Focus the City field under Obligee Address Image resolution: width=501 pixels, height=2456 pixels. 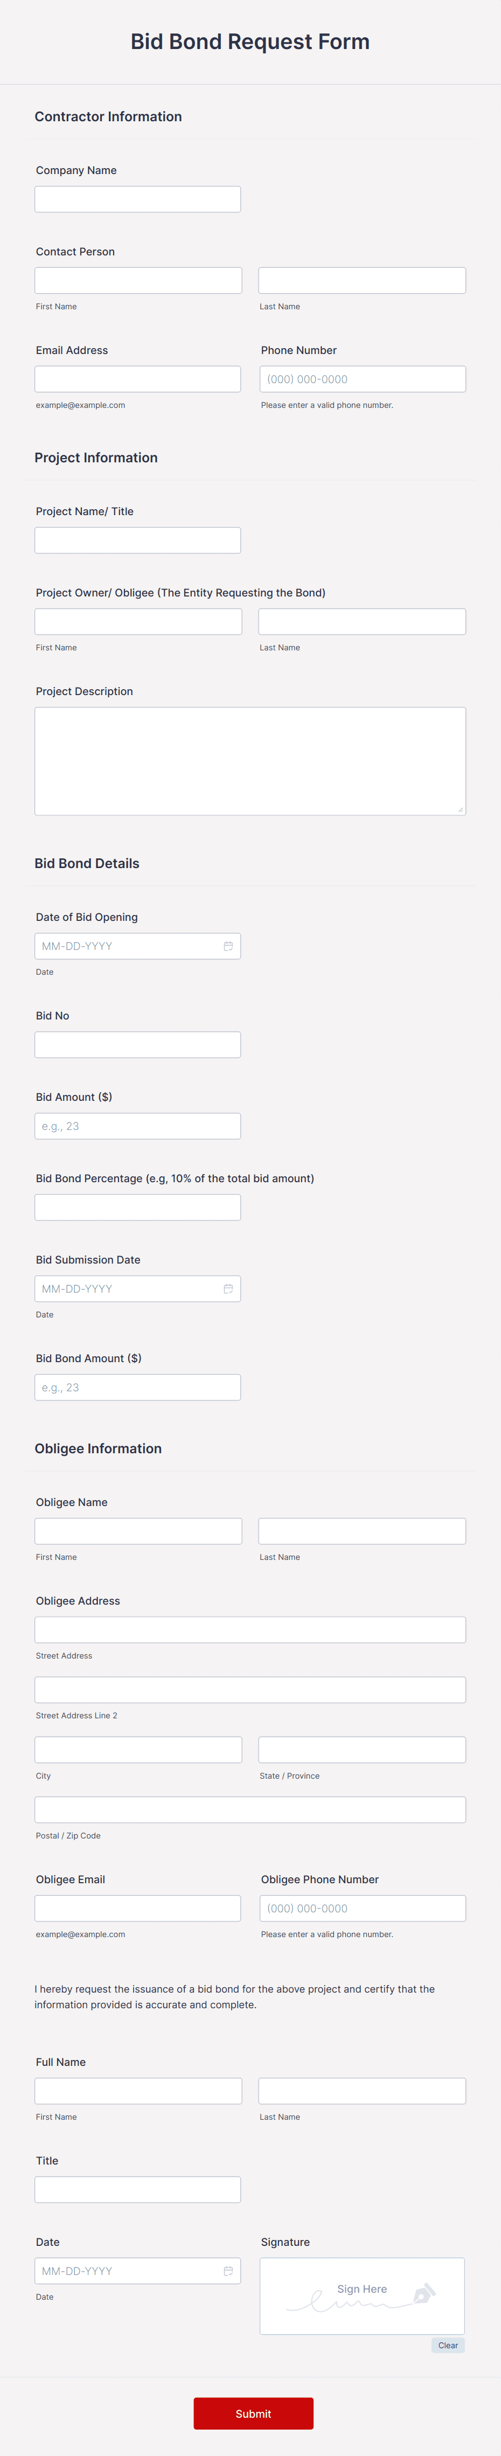point(137,1749)
